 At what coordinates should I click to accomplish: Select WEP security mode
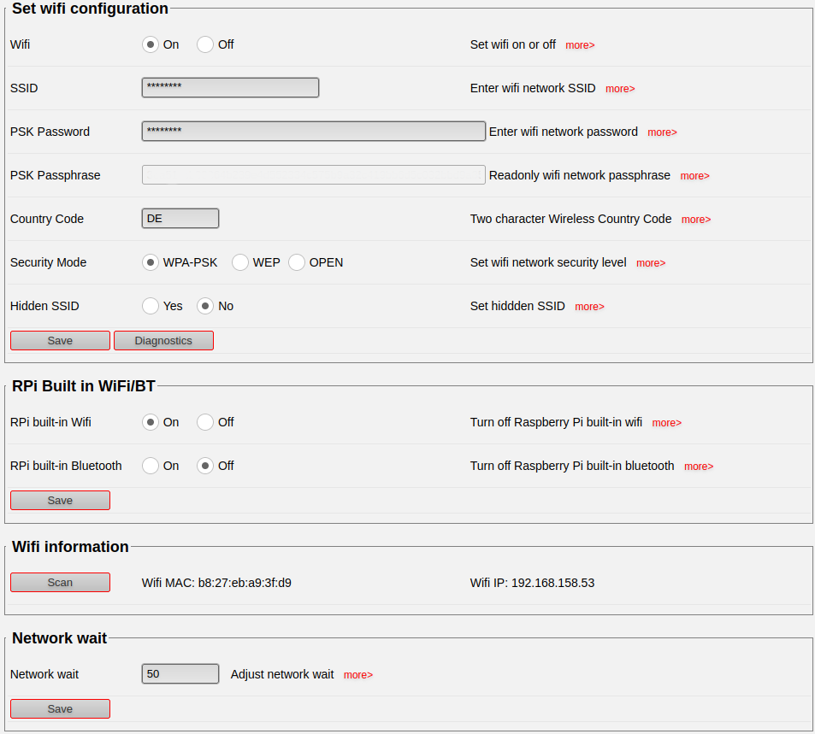click(240, 262)
